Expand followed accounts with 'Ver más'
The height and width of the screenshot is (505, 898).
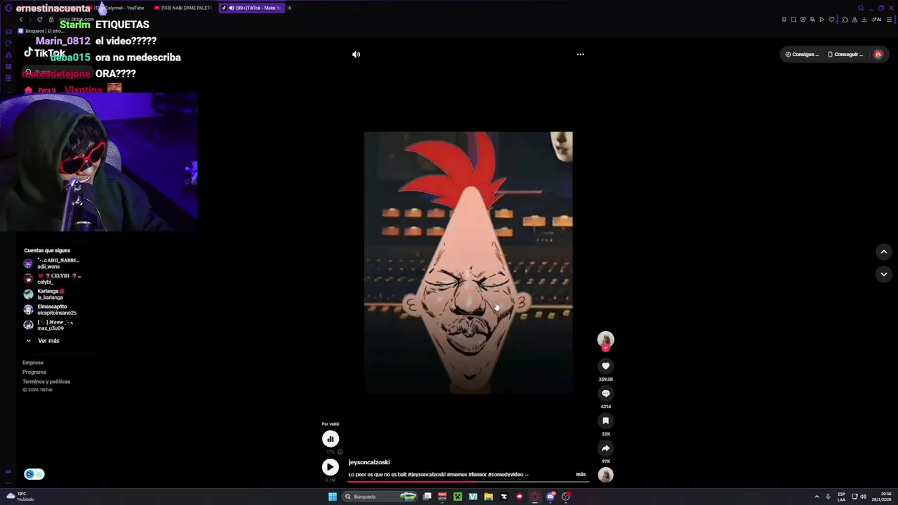pyautogui.click(x=42, y=341)
